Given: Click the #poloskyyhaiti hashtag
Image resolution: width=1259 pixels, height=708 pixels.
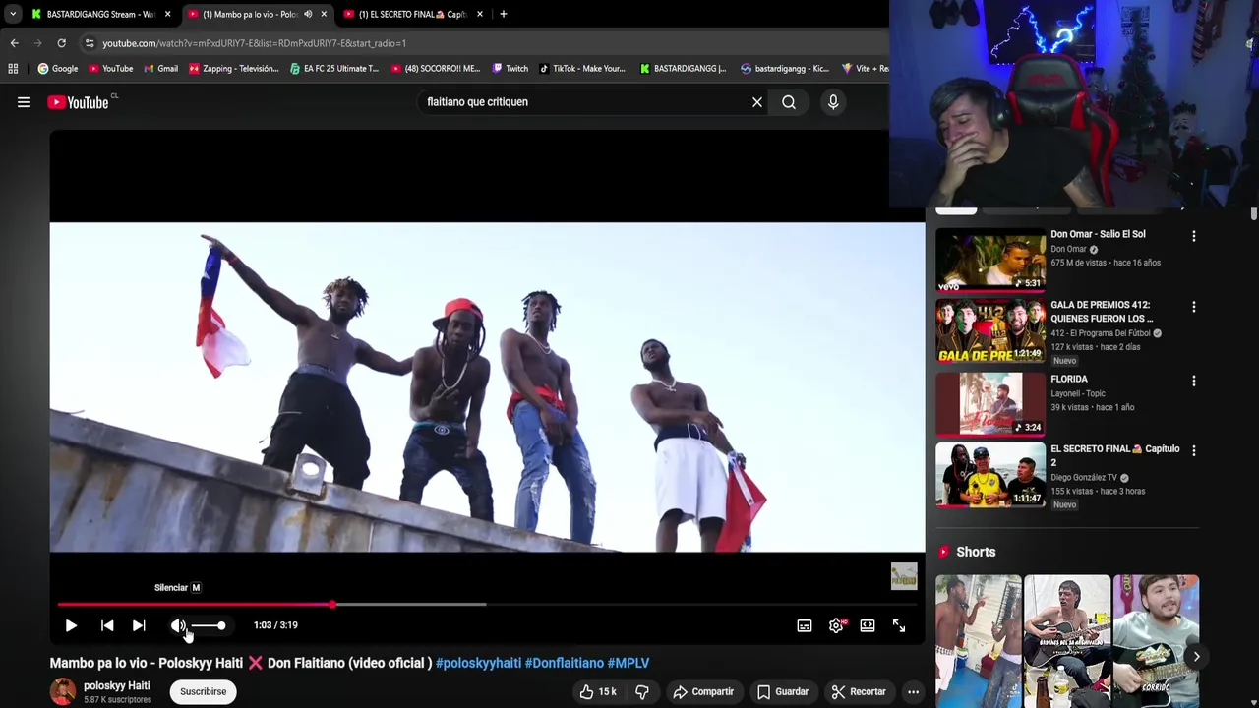Looking at the screenshot, I should click(478, 663).
